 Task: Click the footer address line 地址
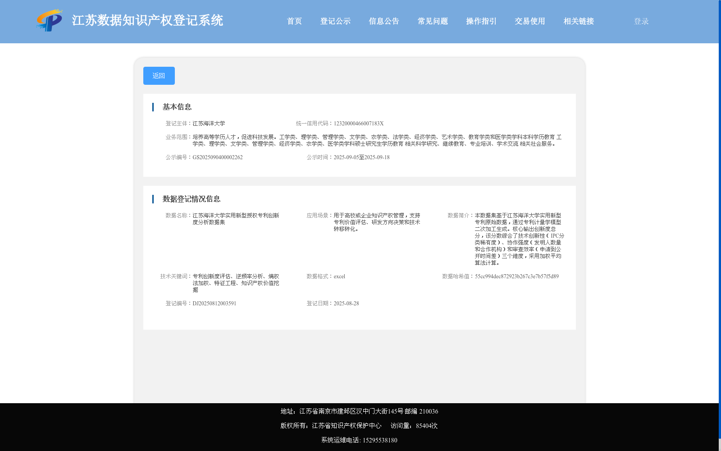(359, 411)
